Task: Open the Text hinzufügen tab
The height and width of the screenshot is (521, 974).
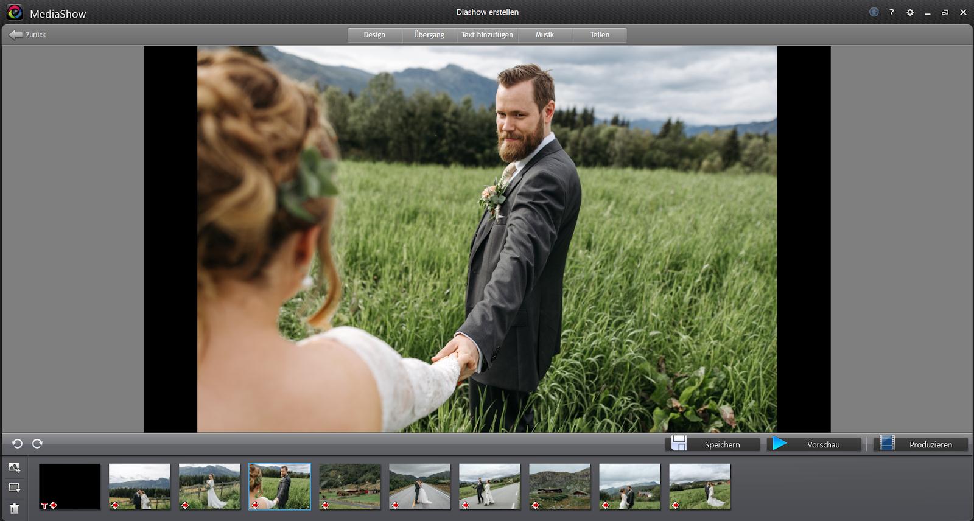Action: (487, 35)
